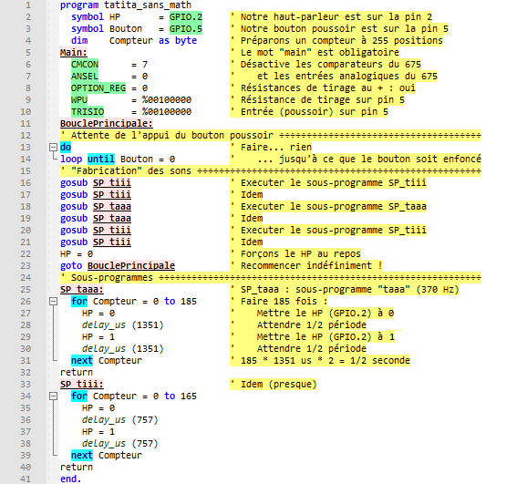Click the comment Notre haut-parleur est sur la pin 2

[331, 16]
